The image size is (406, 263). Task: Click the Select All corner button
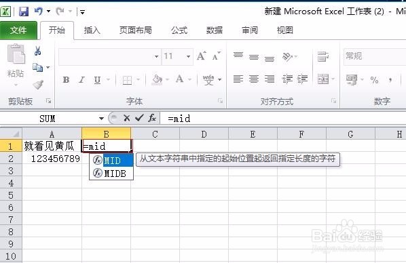[x=11, y=134]
